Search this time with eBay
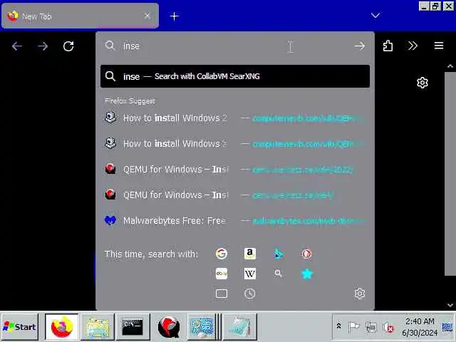This screenshot has width=456, height=342. tap(222, 274)
